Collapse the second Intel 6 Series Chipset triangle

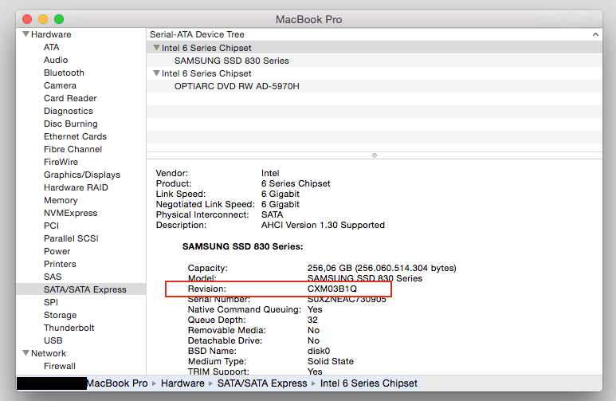156,73
